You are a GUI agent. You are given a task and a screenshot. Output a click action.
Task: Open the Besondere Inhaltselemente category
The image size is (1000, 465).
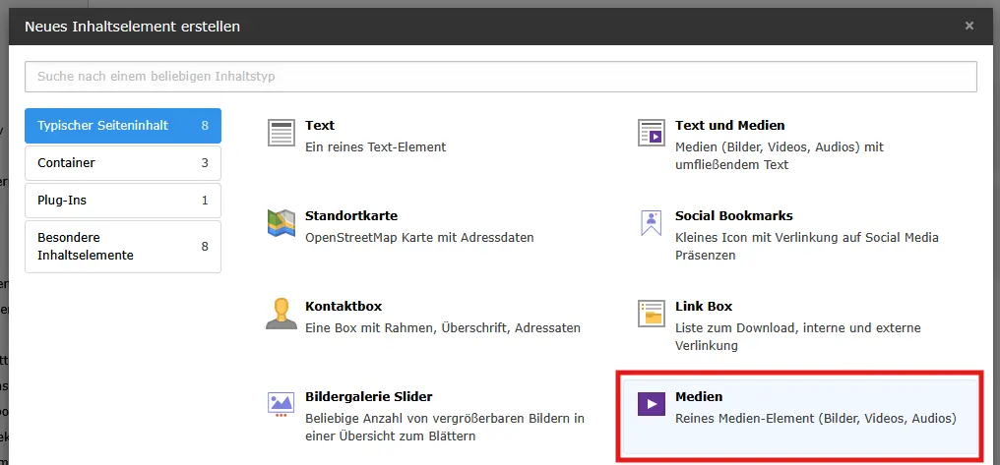(123, 246)
